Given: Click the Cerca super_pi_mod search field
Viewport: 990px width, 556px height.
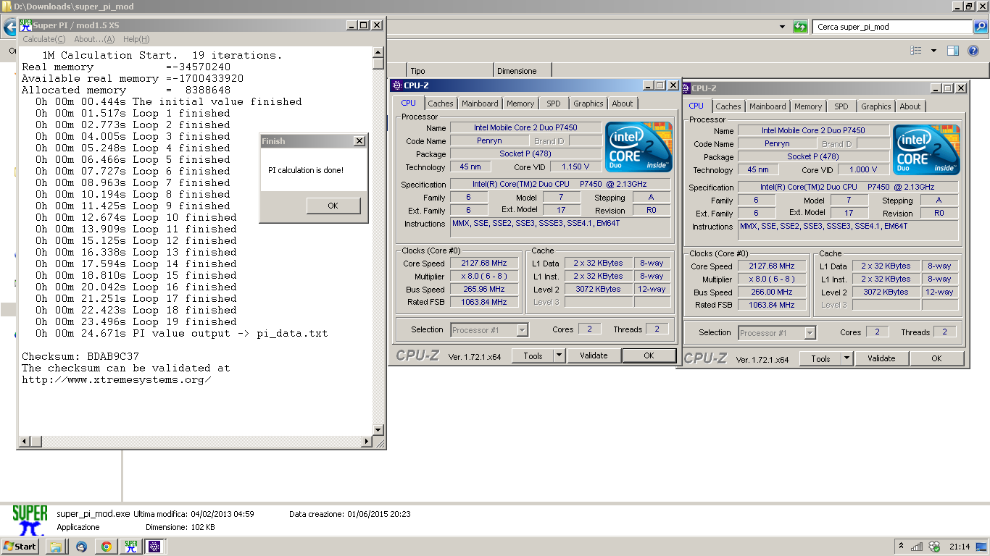Looking at the screenshot, I should tap(892, 27).
